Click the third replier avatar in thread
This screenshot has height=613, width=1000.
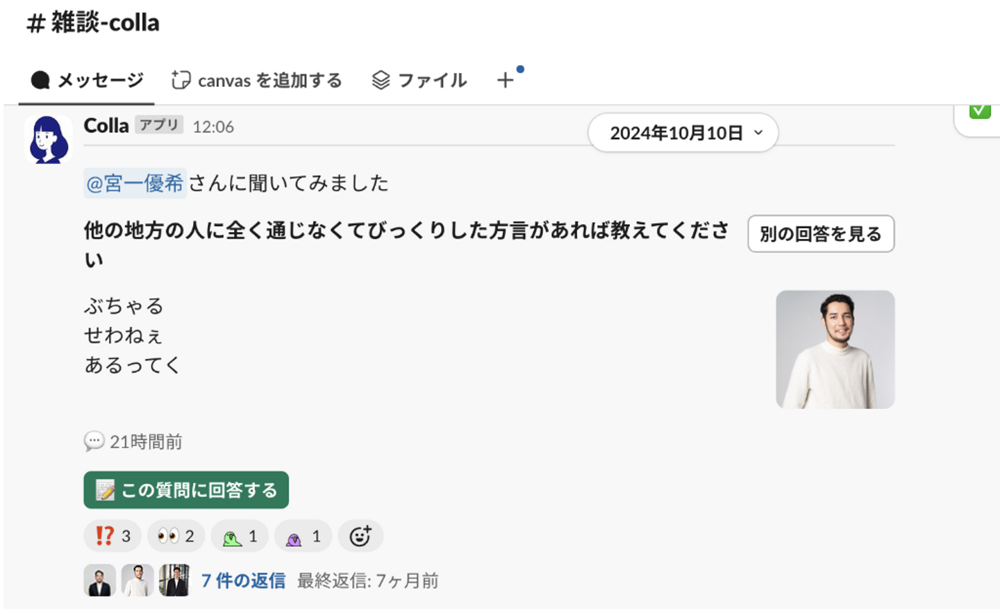click(174, 580)
